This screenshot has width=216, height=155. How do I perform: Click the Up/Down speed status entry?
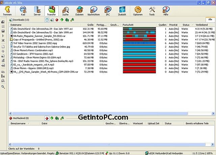(117, 153)
